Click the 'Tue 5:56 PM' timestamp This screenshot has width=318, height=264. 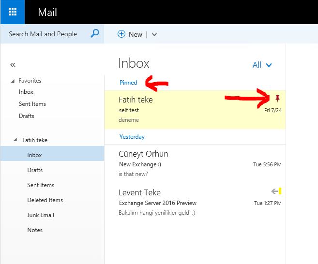267,164
